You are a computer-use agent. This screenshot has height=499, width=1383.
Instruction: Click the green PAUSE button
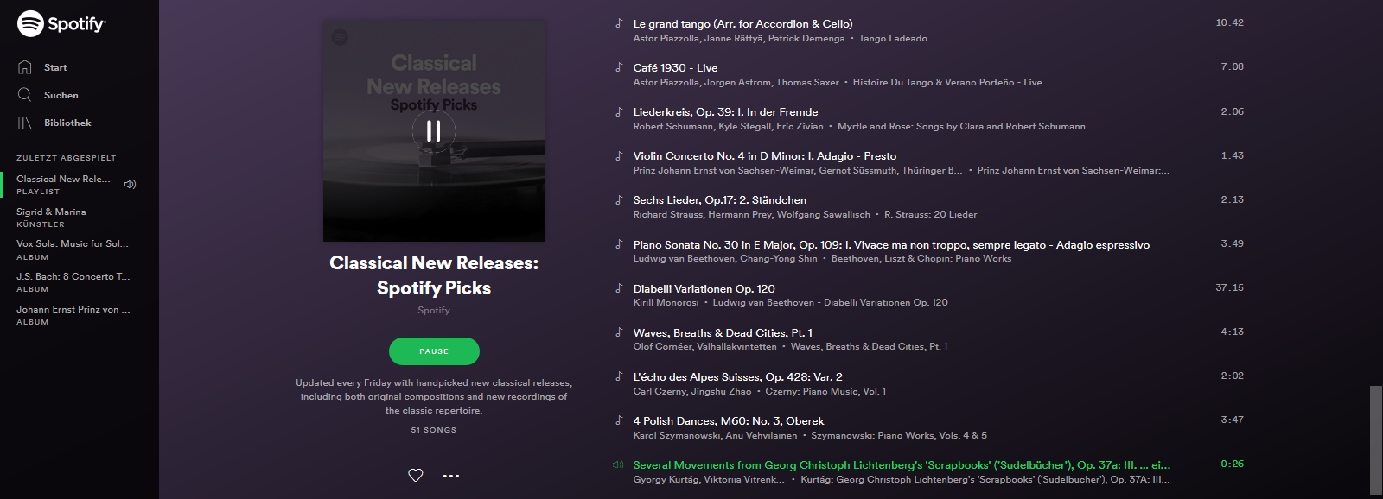434,351
